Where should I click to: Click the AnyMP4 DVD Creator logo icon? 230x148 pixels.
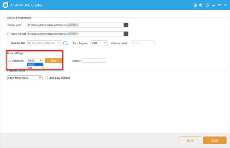(x=5, y=5)
